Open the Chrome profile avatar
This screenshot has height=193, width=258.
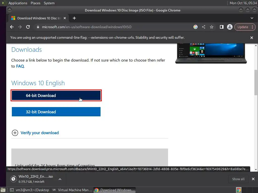(230, 27)
